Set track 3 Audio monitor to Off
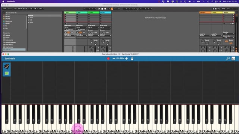The height and width of the screenshot is (134, 239). tap(96, 32)
